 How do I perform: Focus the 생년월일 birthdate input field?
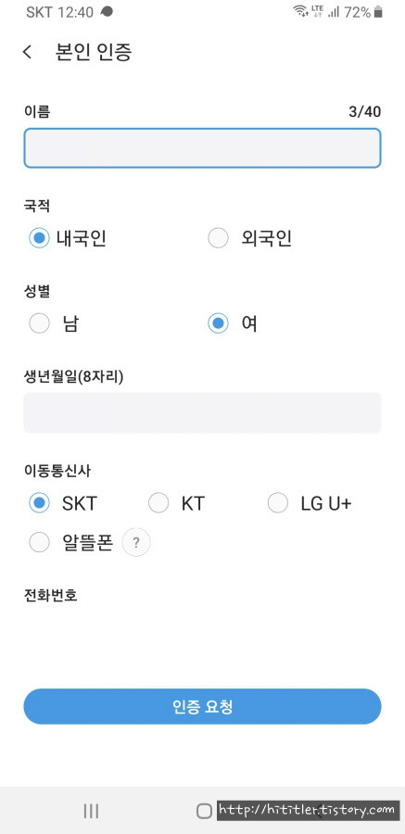202,412
